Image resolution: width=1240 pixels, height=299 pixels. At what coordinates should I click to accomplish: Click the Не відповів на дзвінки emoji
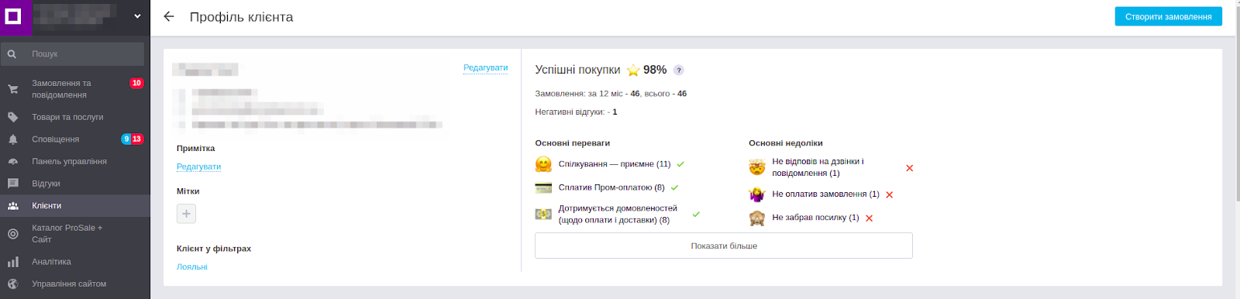click(x=757, y=167)
